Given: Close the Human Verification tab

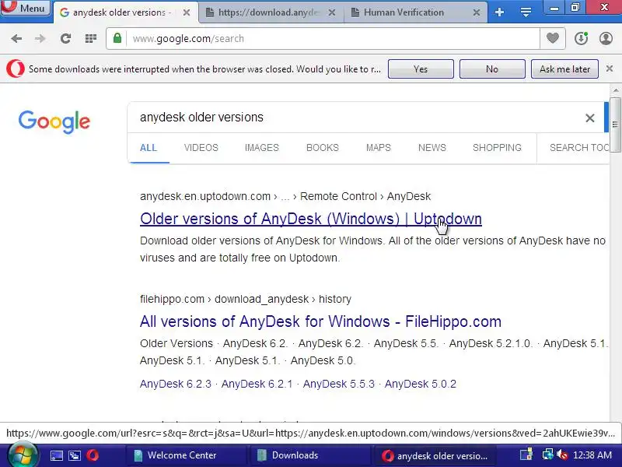Looking at the screenshot, I should pyautogui.click(x=477, y=12).
